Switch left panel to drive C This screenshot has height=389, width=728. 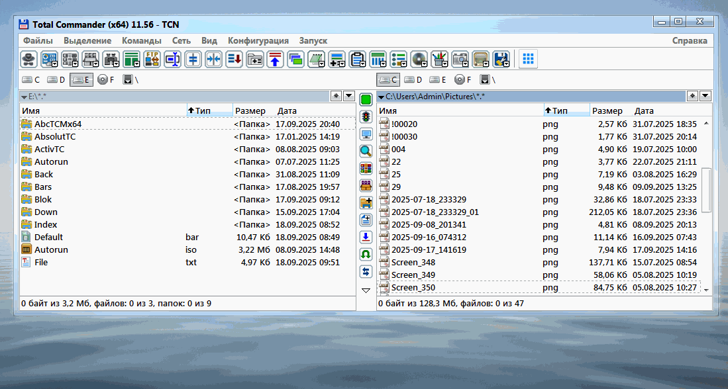(31, 80)
